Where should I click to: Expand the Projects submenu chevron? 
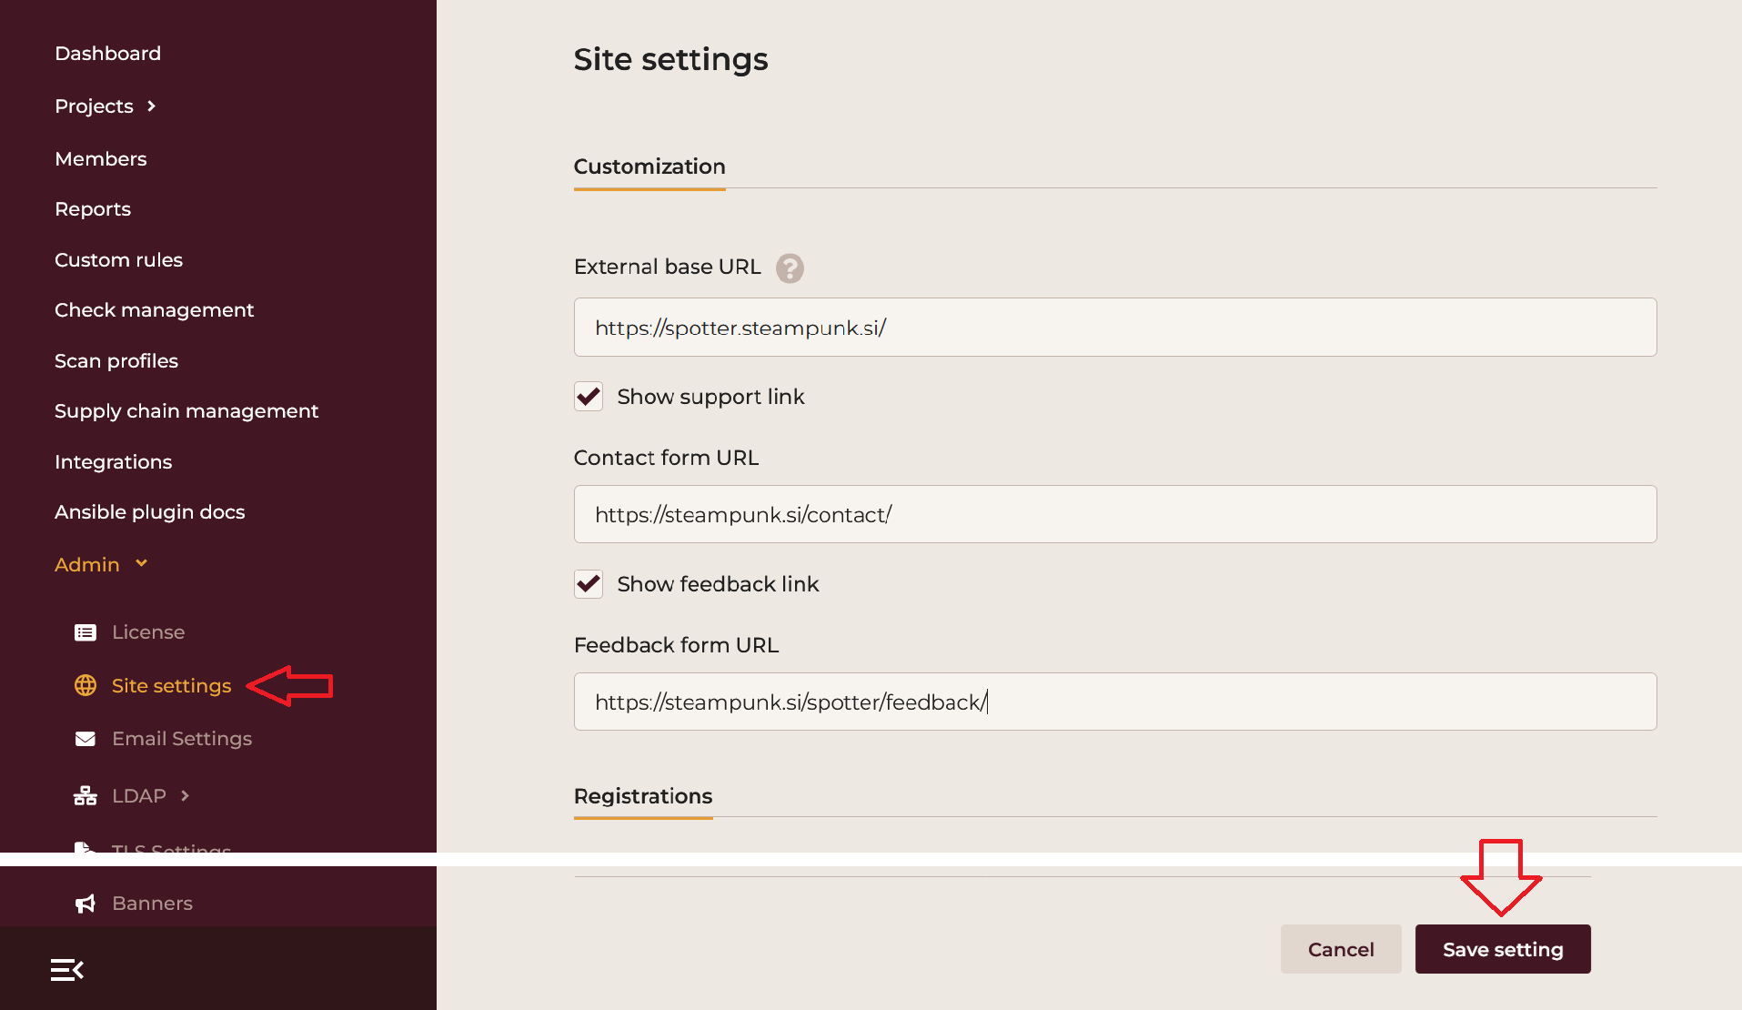[x=152, y=106]
